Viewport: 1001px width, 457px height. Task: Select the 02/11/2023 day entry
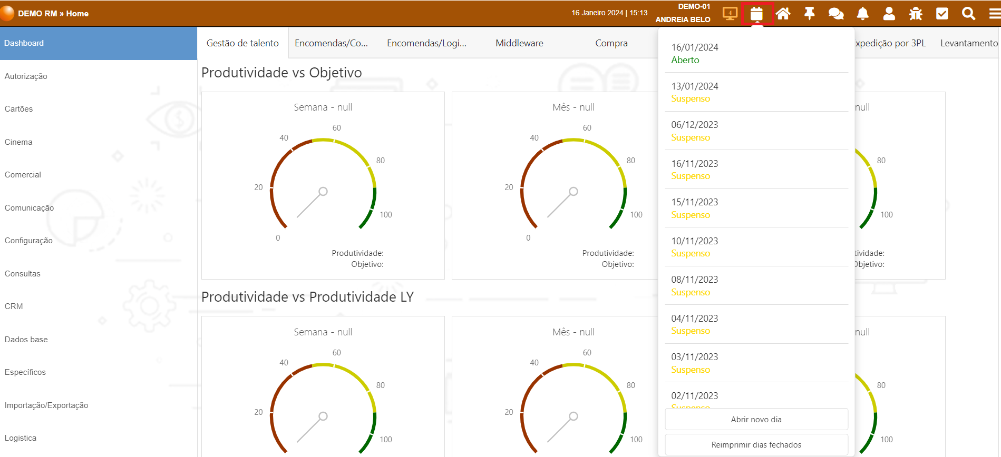(x=756, y=396)
